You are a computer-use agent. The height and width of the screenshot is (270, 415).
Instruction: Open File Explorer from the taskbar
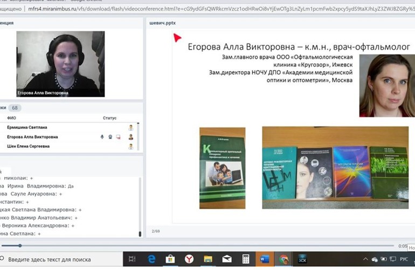click(208, 259)
